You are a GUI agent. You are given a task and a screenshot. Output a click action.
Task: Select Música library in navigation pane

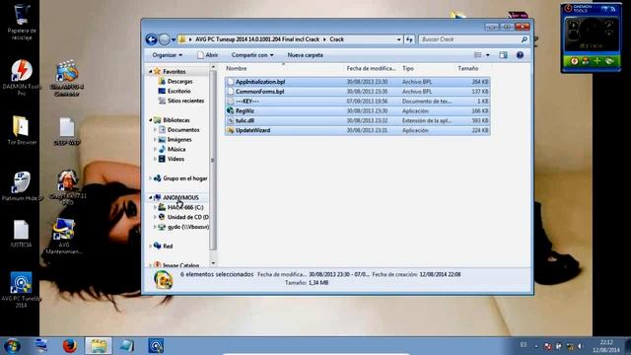176,149
